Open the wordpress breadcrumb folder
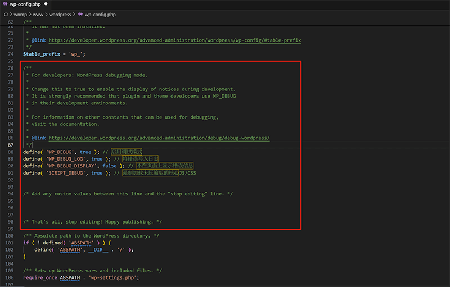This screenshot has height=287, width=450. [x=60, y=15]
